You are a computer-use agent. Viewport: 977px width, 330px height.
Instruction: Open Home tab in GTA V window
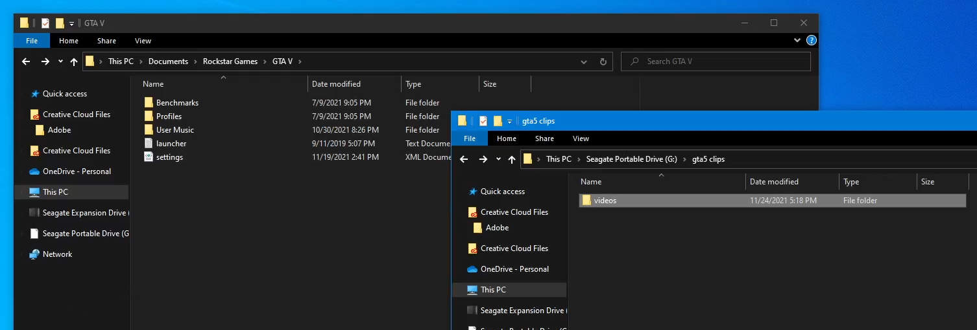click(69, 41)
